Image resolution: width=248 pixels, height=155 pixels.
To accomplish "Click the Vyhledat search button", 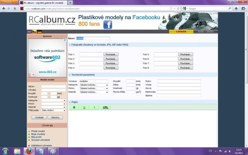I will pos(39,117).
